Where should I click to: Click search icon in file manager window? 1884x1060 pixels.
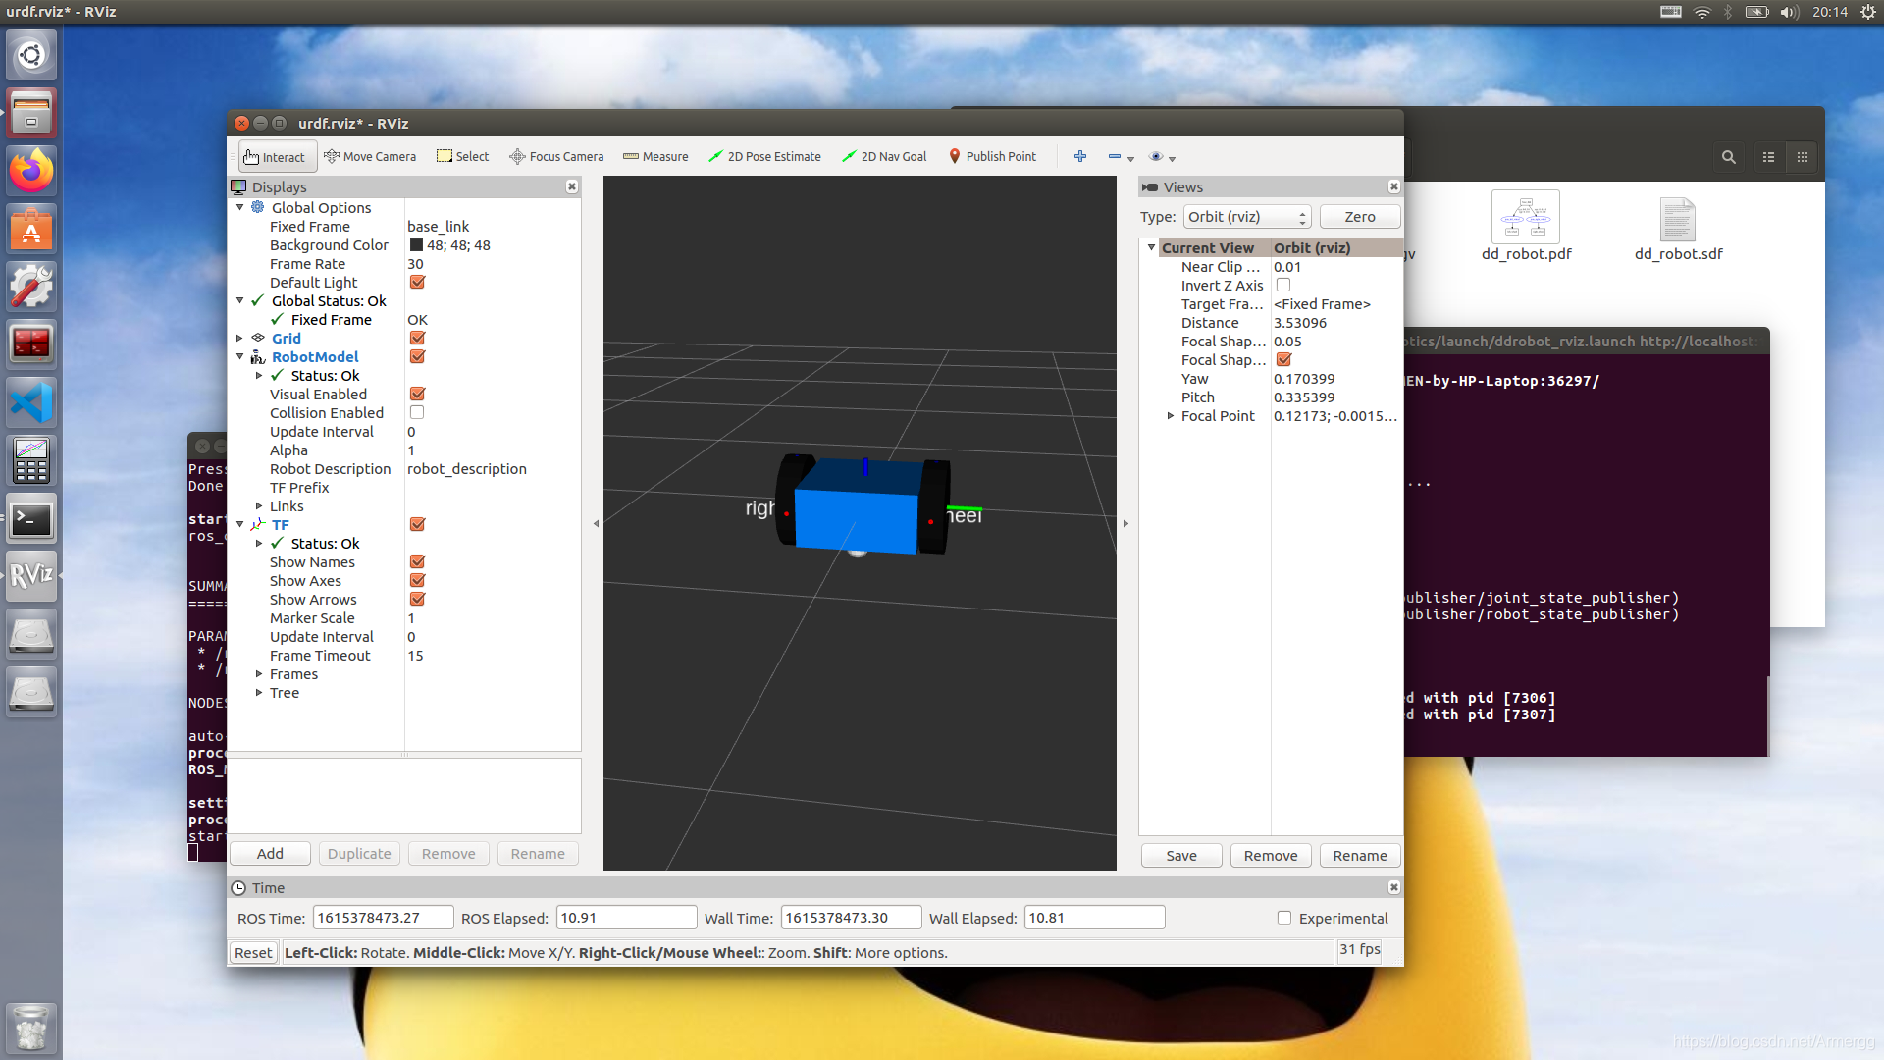pos(1729,157)
